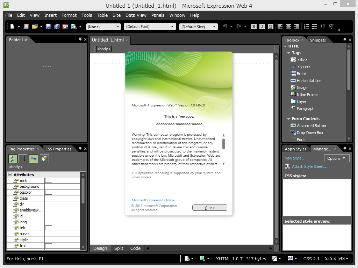Collapse the Attributes group
This screenshot has height=268, width=358.
click(10, 174)
